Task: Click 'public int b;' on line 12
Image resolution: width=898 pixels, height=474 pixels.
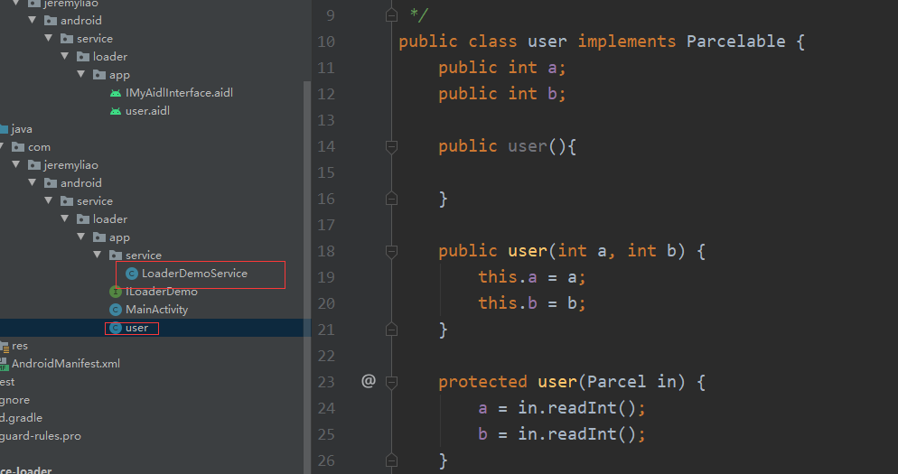Action: (502, 94)
